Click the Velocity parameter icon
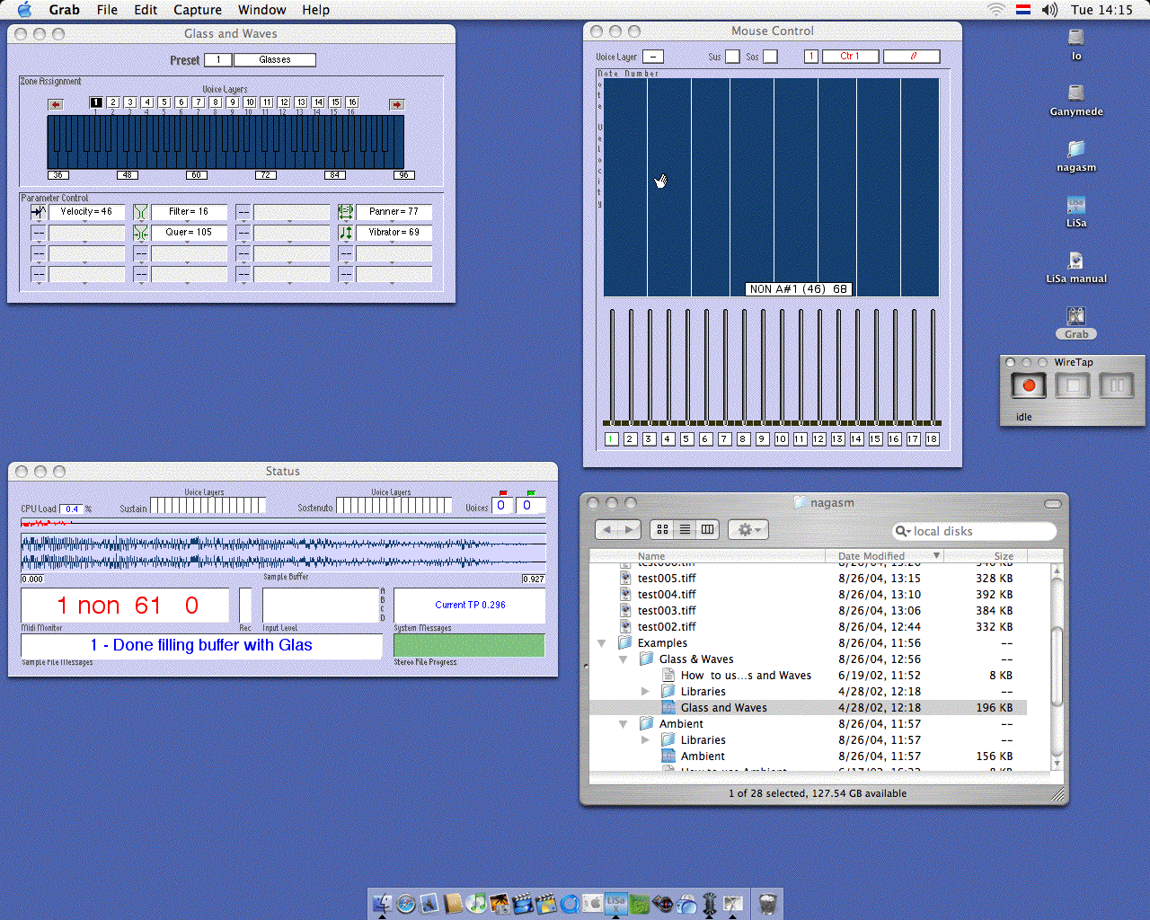 tap(39, 212)
